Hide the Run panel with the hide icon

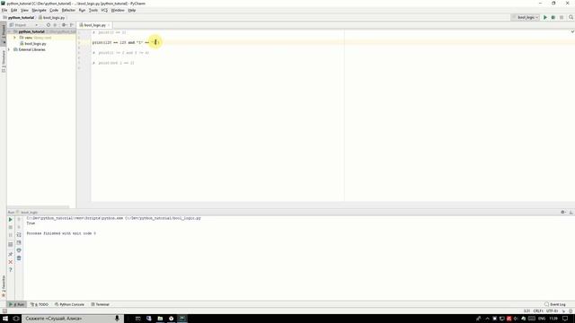(x=571, y=212)
